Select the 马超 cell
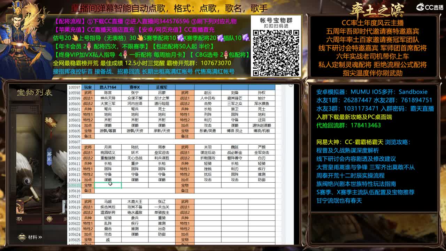 click(108, 201)
